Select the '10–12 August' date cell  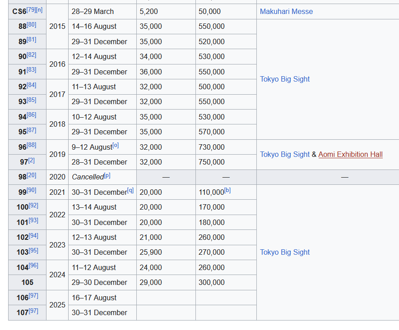pos(102,117)
